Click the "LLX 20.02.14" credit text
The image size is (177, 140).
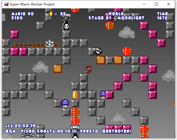(x=20, y=126)
